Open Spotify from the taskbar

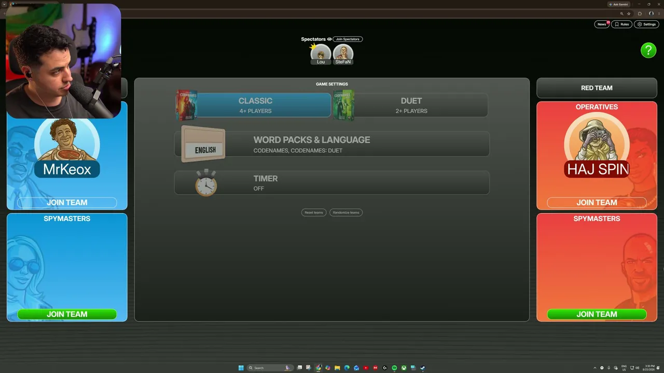click(x=394, y=368)
